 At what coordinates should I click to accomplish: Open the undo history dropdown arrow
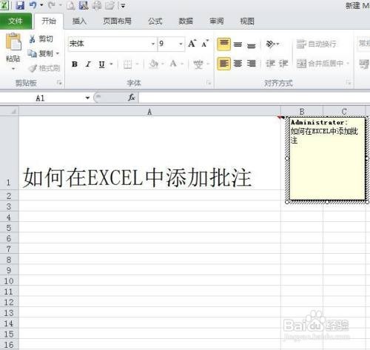[41, 5]
